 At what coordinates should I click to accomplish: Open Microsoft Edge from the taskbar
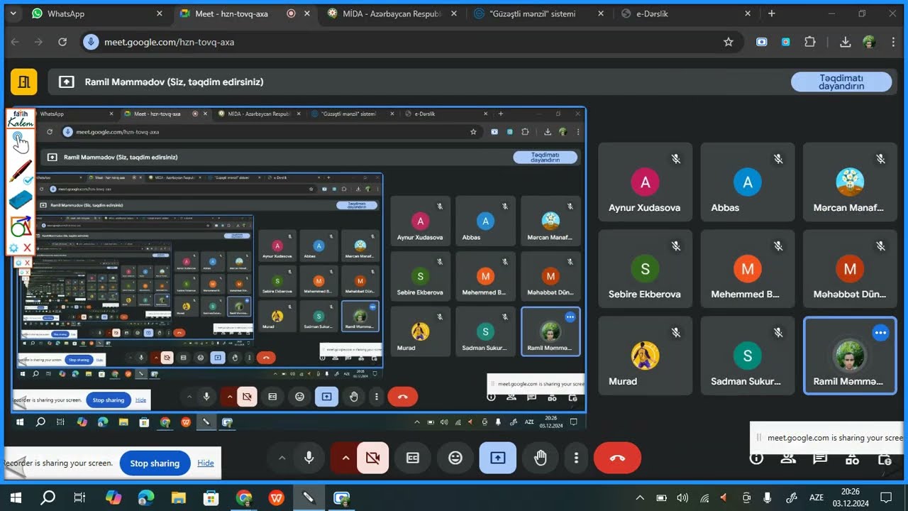[x=145, y=498]
